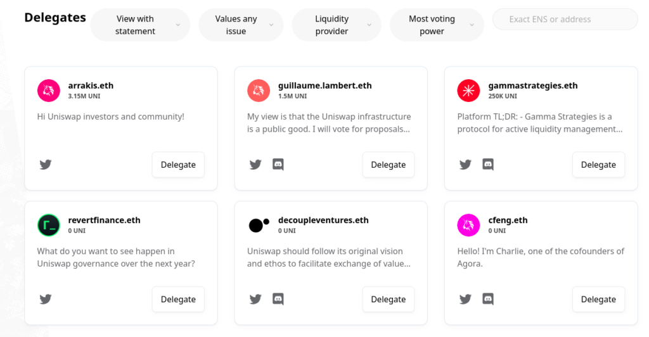Delegate to decoupleventures.eth
The width and height of the screenshot is (649, 337).
click(388, 299)
